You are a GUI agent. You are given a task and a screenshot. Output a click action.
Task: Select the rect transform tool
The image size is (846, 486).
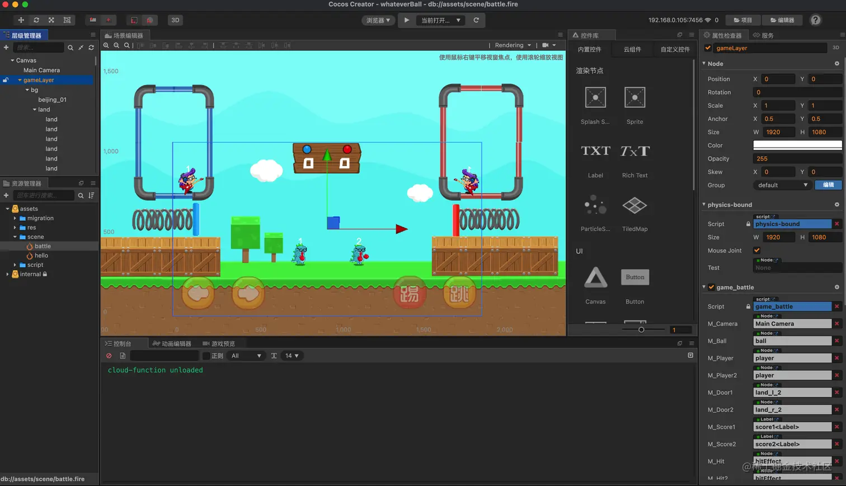point(67,20)
